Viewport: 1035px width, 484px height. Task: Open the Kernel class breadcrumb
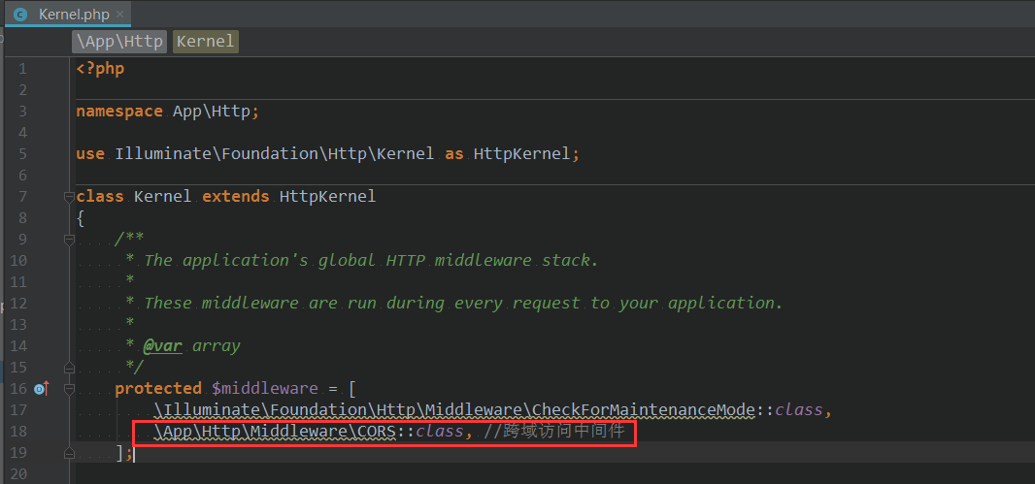(x=205, y=42)
